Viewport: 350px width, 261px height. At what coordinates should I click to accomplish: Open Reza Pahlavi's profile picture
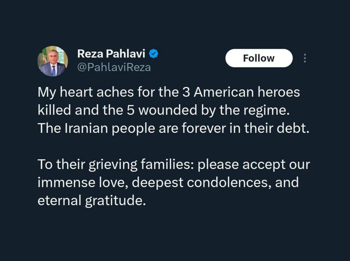coord(53,61)
